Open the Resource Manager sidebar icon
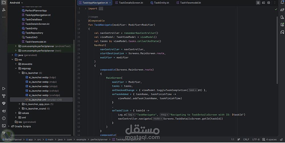This screenshot has width=285, height=143. (x=4, y=10)
